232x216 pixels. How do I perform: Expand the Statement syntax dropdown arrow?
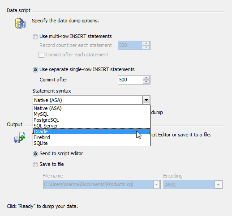146,100
